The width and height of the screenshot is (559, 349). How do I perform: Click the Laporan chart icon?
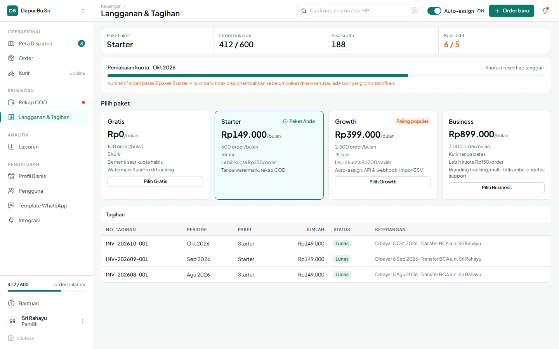pyautogui.click(x=11, y=147)
